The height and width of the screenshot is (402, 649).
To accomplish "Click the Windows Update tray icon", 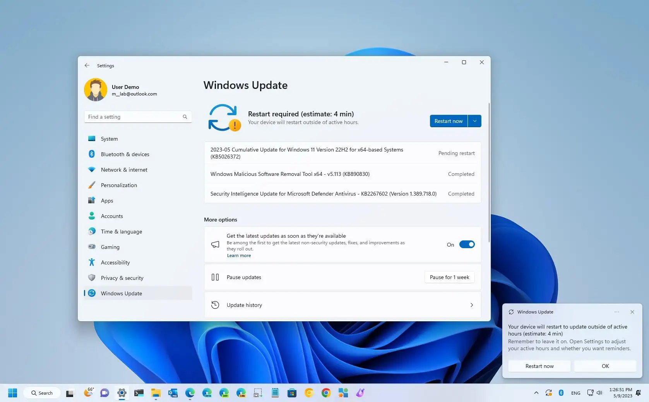I will 549,393.
